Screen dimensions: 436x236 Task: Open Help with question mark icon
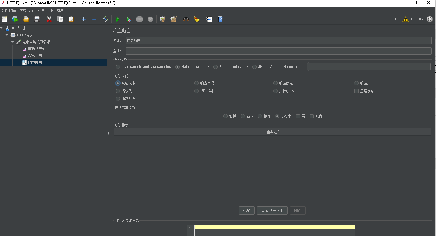(x=220, y=19)
